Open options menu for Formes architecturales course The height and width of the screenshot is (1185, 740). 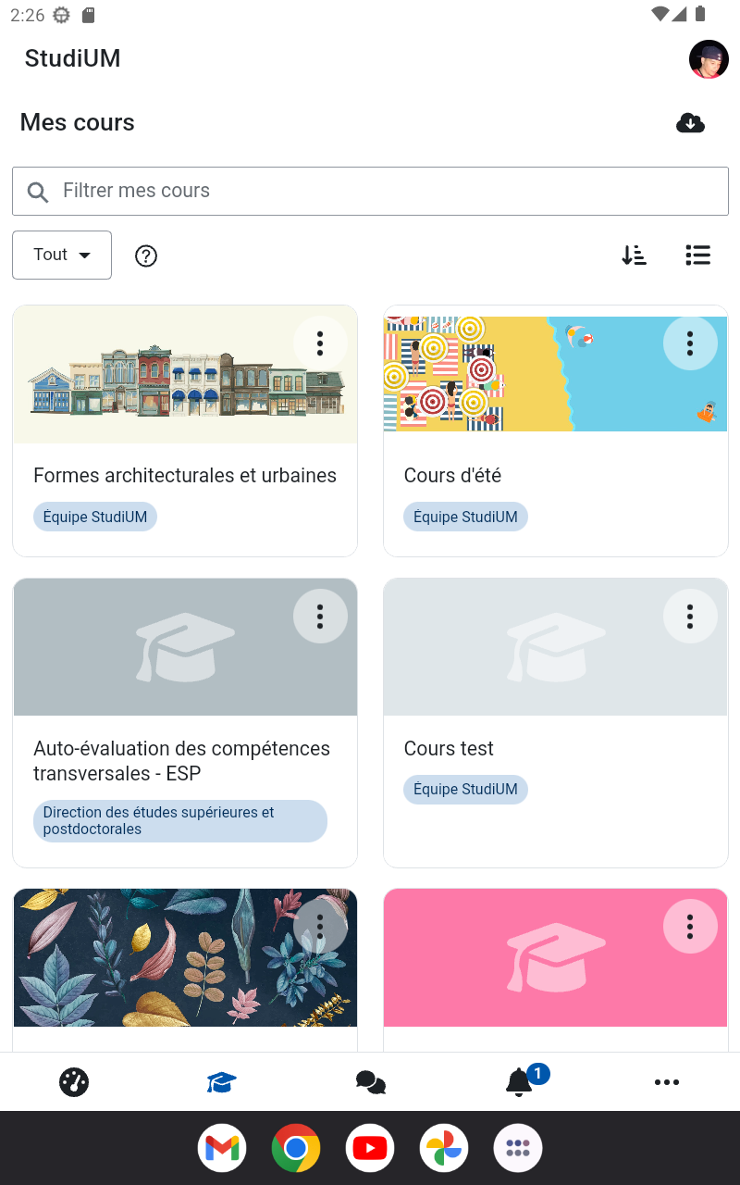(x=320, y=343)
